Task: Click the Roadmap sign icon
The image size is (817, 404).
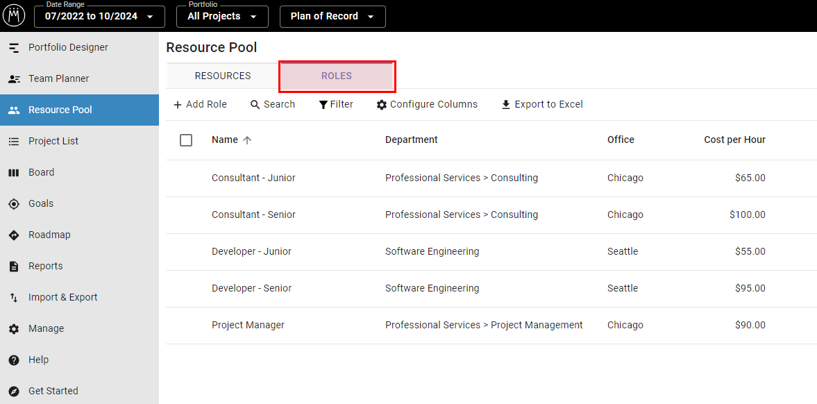Action: pyautogui.click(x=14, y=235)
